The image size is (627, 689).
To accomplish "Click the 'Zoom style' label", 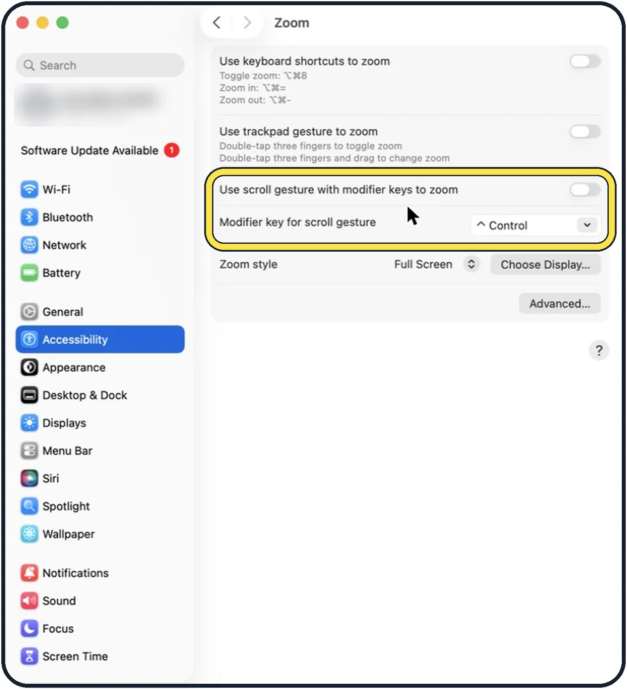I will point(249,265).
